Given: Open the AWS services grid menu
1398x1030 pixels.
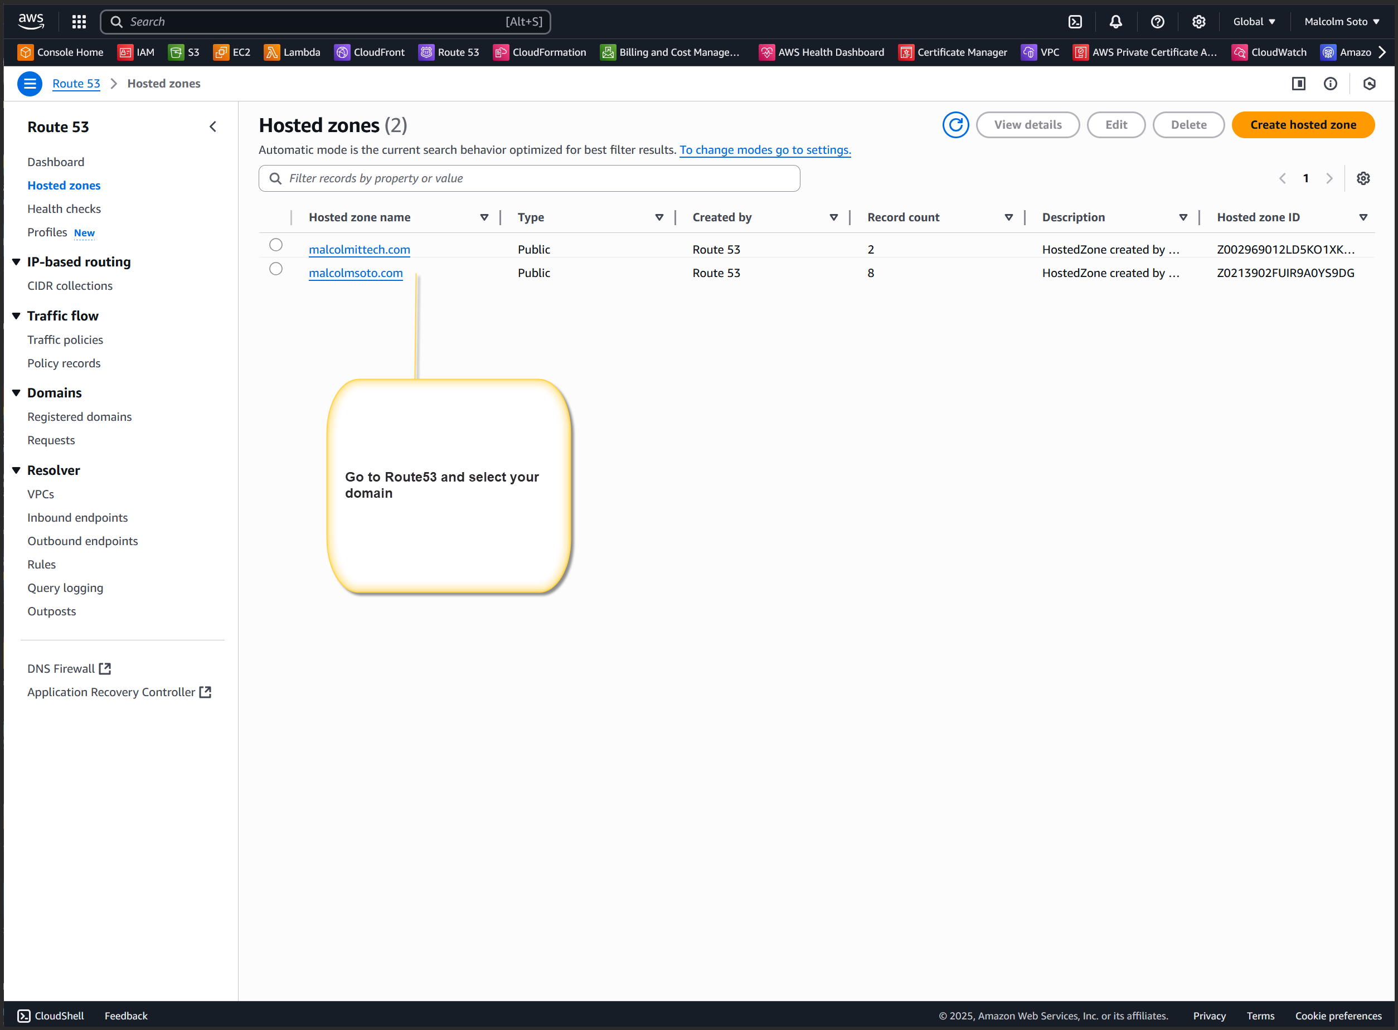Looking at the screenshot, I should [x=79, y=22].
